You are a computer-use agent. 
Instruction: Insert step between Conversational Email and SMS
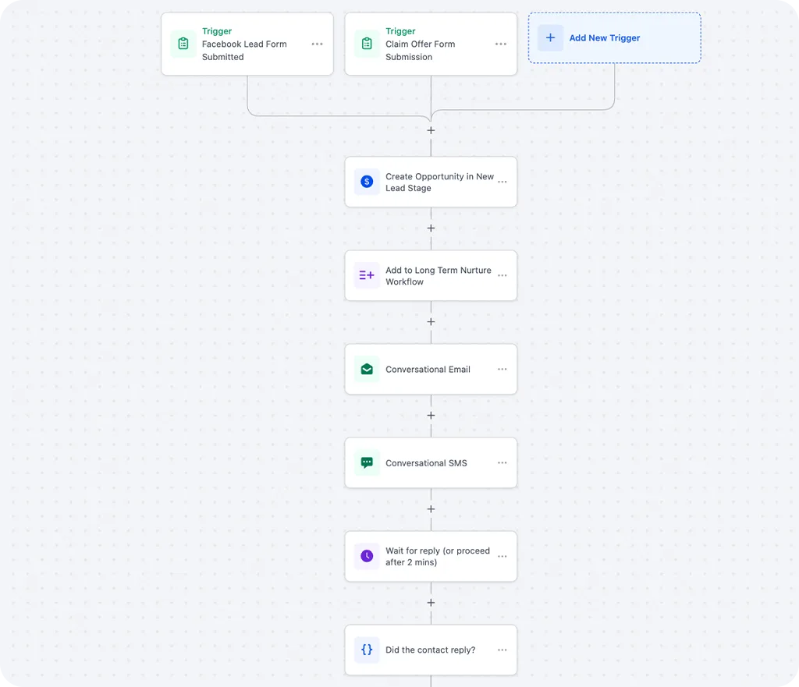(431, 416)
